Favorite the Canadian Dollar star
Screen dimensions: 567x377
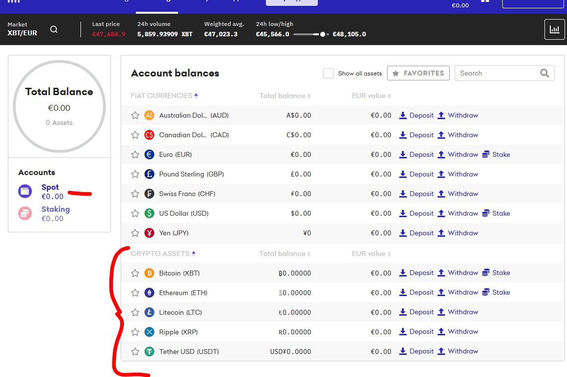coord(135,135)
